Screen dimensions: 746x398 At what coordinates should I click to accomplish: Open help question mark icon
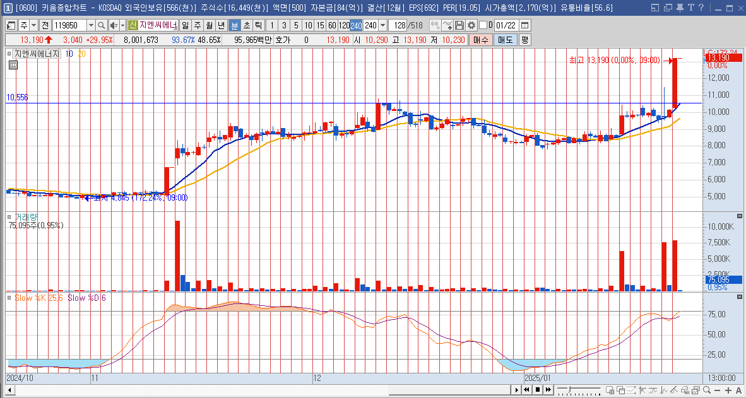pos(701,8)
